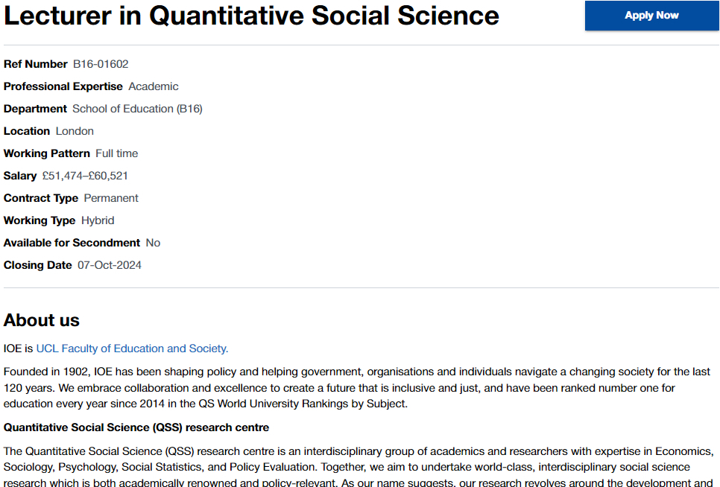
Task: Click the London location value
Action: coord(75,131)
